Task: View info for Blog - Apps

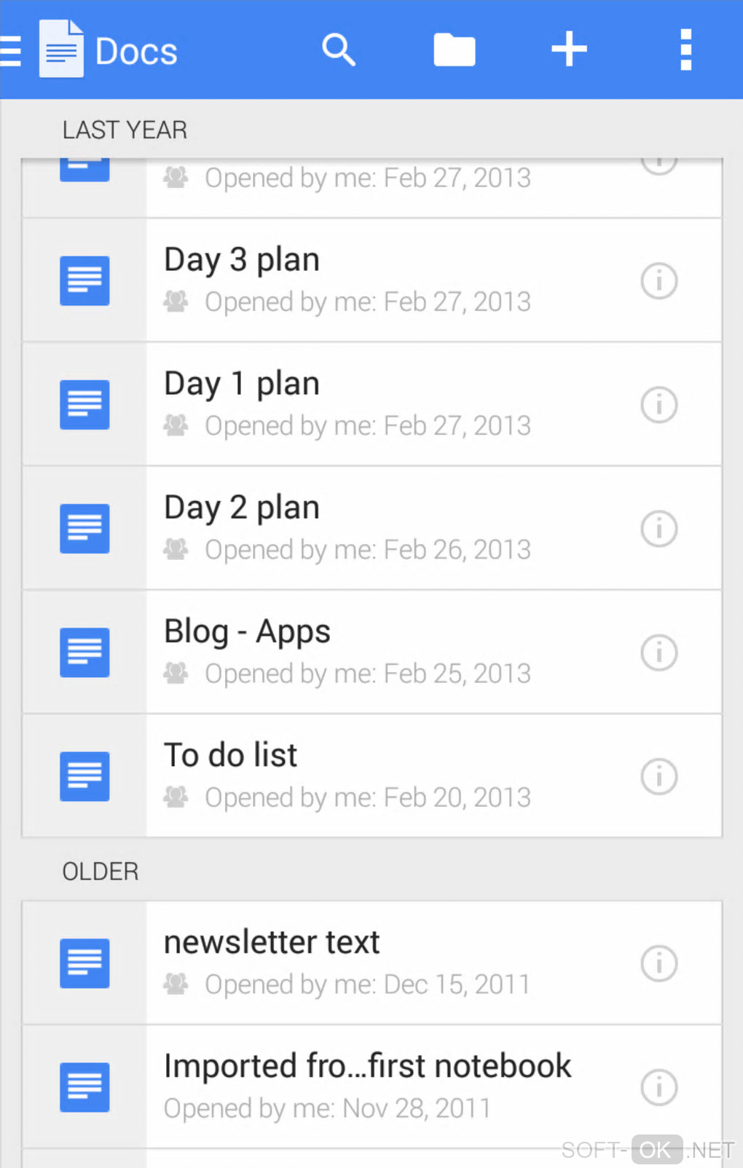Action: pos(659,652)
